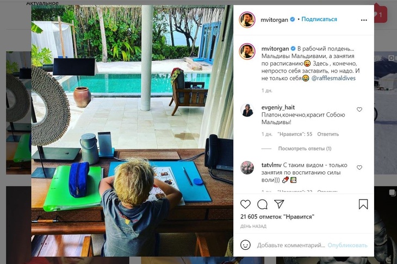Open the emoji picker smiley icon
Screen dimensions: 397x264
245,245
